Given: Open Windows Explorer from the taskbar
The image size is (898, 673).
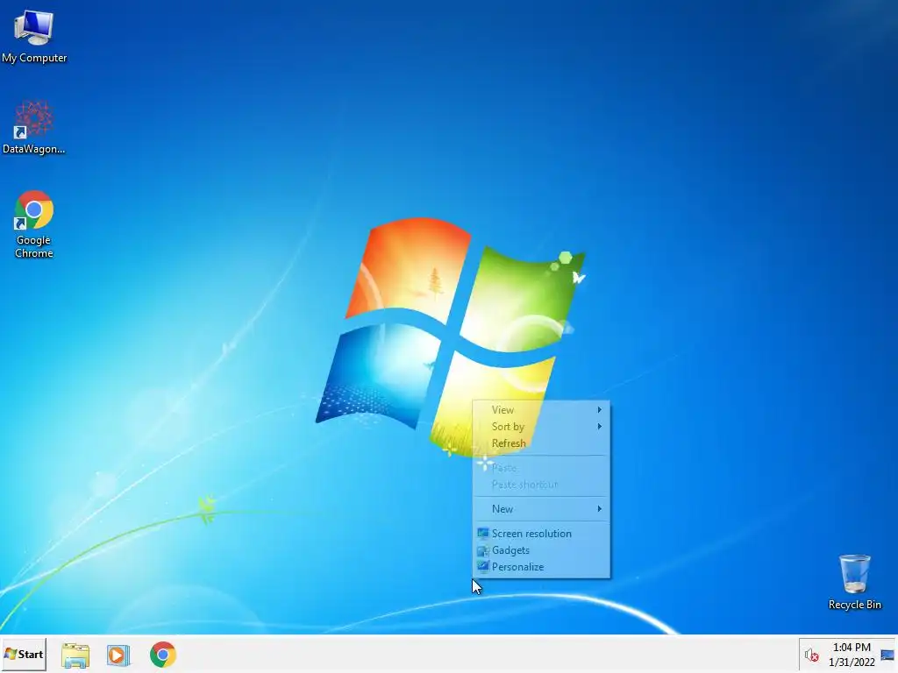Looking at the screenshot, I should (x=75, y=655).
